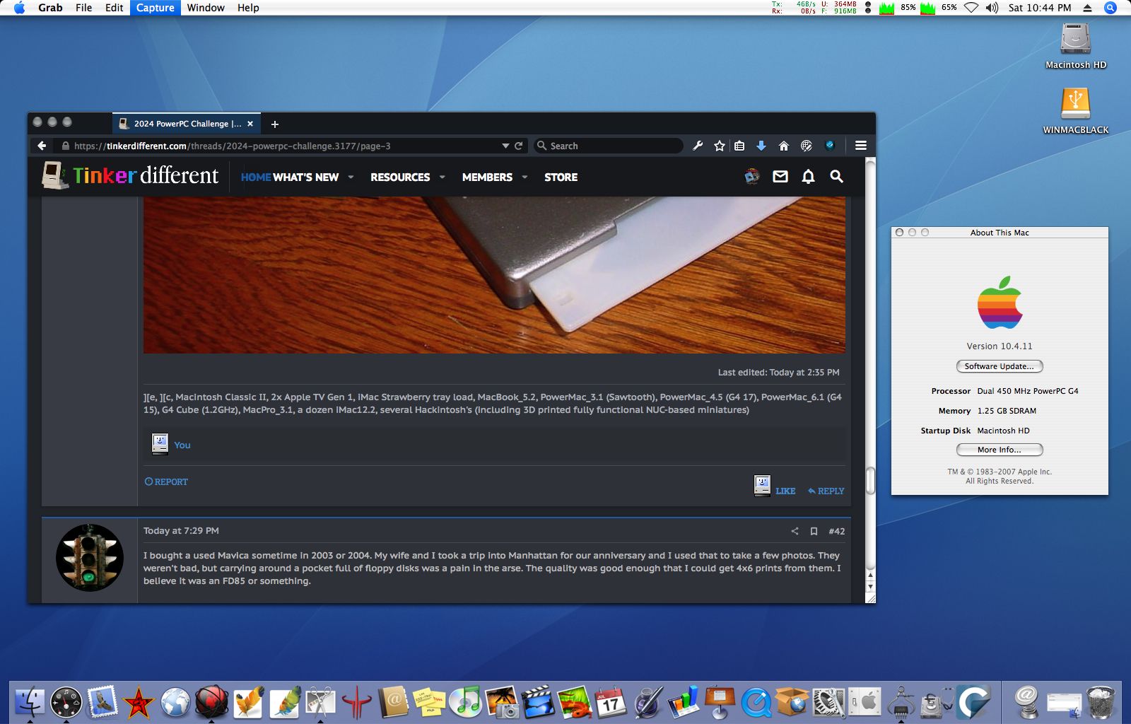Open the wrench developer tools icon
This screenshot has height=724, width=1131.
pos(697,146)
